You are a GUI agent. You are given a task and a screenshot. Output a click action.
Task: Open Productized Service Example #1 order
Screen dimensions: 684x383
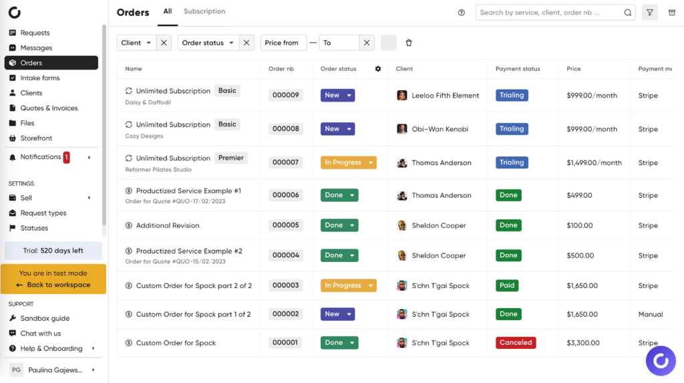click(x=188, y=191)
